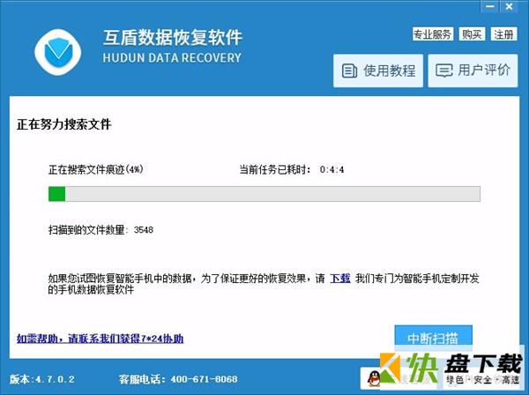
Task: Click the 扫描到的文件数量 3548 text
Action: 101,230
